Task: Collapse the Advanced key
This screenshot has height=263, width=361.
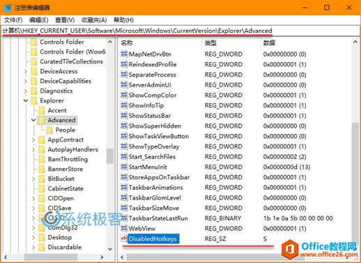Action: pyautogui.click(x=33, y=120)
